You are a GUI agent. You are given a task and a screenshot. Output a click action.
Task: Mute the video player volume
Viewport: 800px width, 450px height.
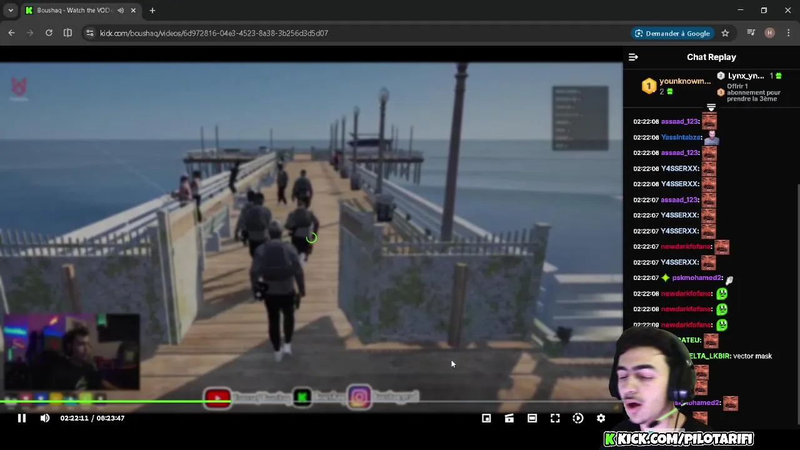[45, 418]
